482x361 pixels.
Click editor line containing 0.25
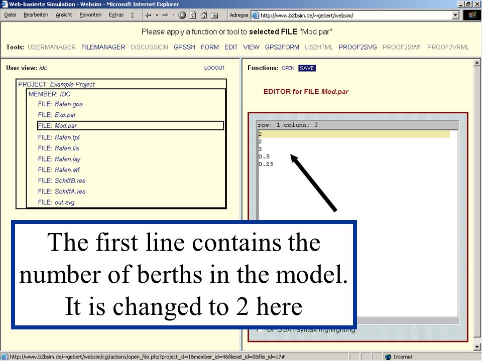click(266, 164)
